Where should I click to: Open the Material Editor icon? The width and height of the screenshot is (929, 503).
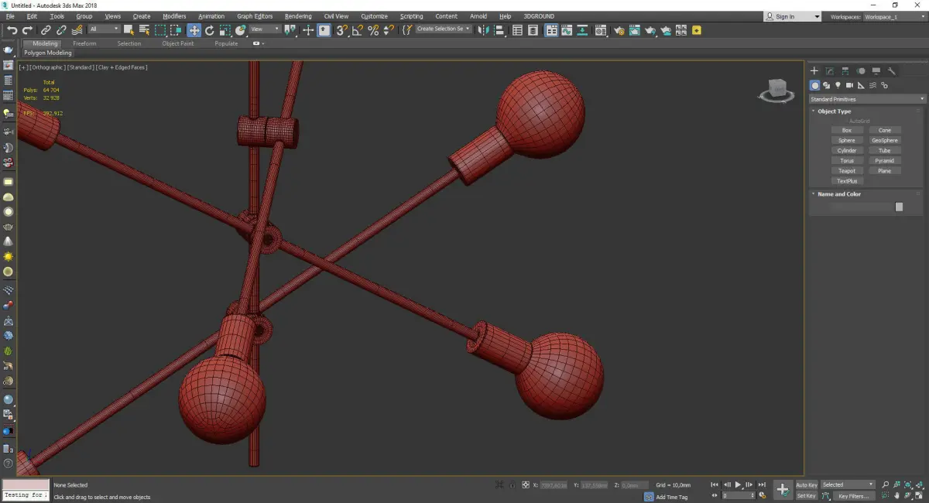600,29
